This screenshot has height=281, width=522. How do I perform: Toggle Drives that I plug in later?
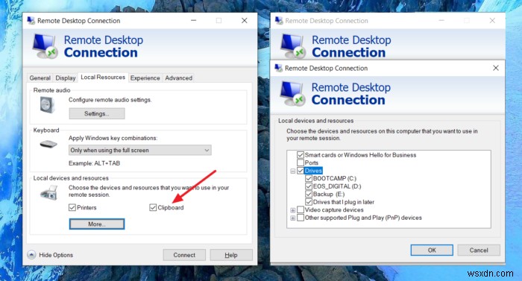pos(309,202)
